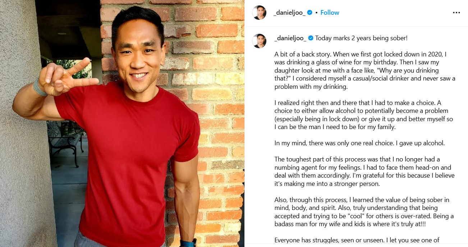Click the avatar beside the caption

click(259, 41)
